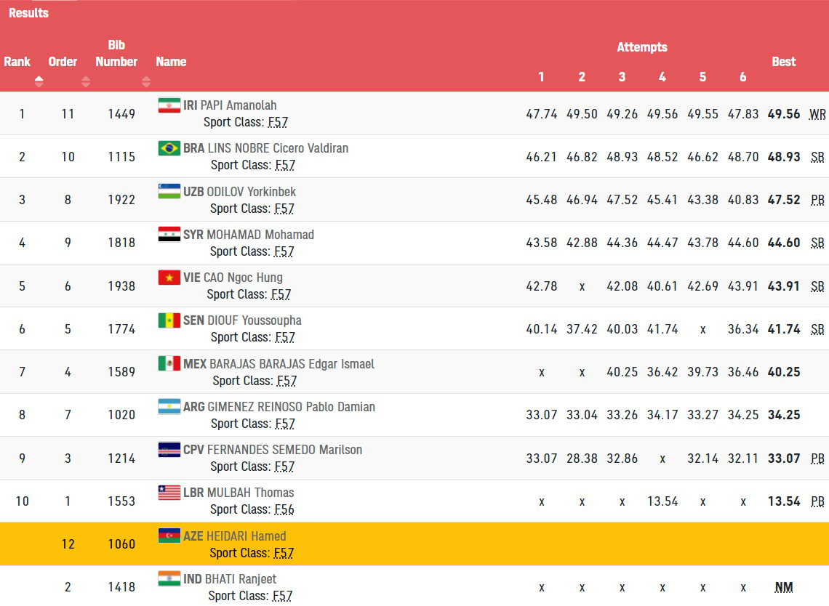Click the Mexico flag beside BARAJAS BARAJAS

(x=169, y=363)
